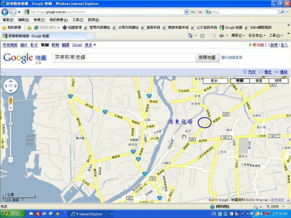
Task: Open the 網頁(P) command bar dropdown
Action: (238, 35)
